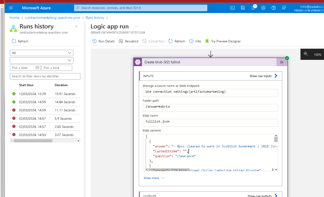Viewport: 324px width, 197px height.
Task: Sort by Duration column header
Action: point(61,85)
